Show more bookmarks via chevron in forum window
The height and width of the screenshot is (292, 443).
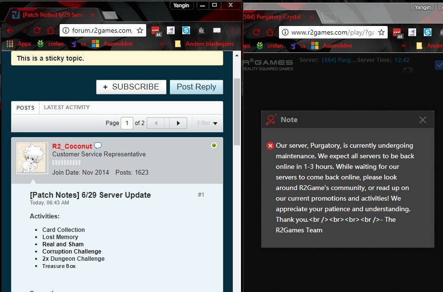[162, 44]
